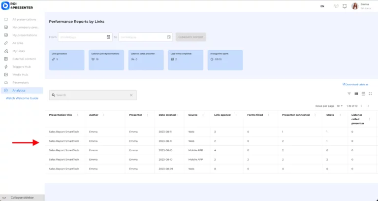The image size is (378, 201).
Task: Click Set status under Emma
Action: coord(366,8)
